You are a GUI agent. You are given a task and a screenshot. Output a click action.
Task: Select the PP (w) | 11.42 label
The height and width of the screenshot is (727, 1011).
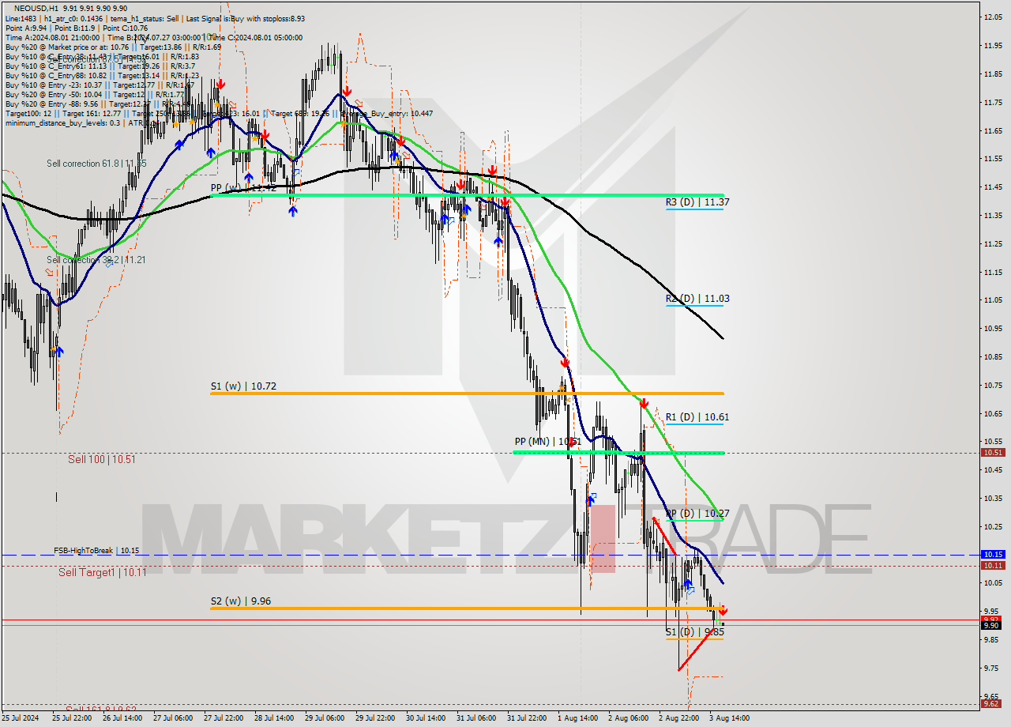243,188
